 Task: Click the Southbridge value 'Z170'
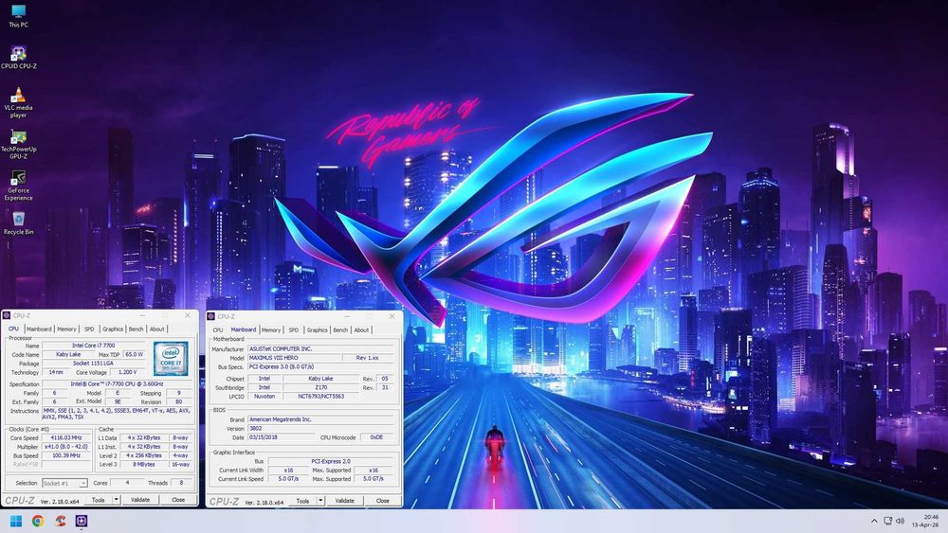point(321,387)
